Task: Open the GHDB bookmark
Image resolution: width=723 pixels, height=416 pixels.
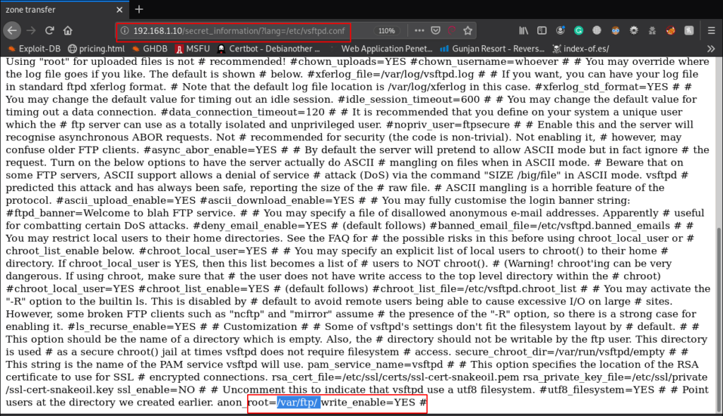Action: coord(148,49)
